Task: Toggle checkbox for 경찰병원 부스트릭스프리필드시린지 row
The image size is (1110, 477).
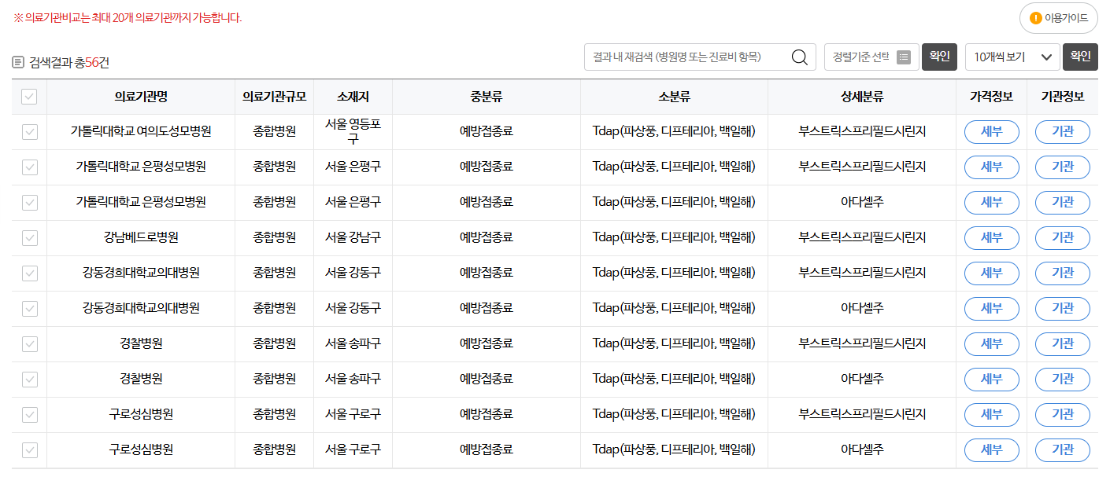Action: (29, 344)
